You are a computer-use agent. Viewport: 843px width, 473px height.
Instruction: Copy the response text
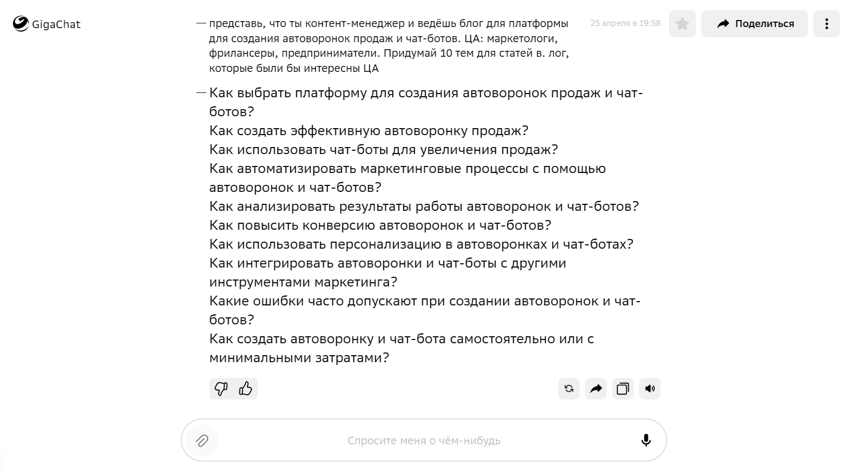tap(623, 389)
